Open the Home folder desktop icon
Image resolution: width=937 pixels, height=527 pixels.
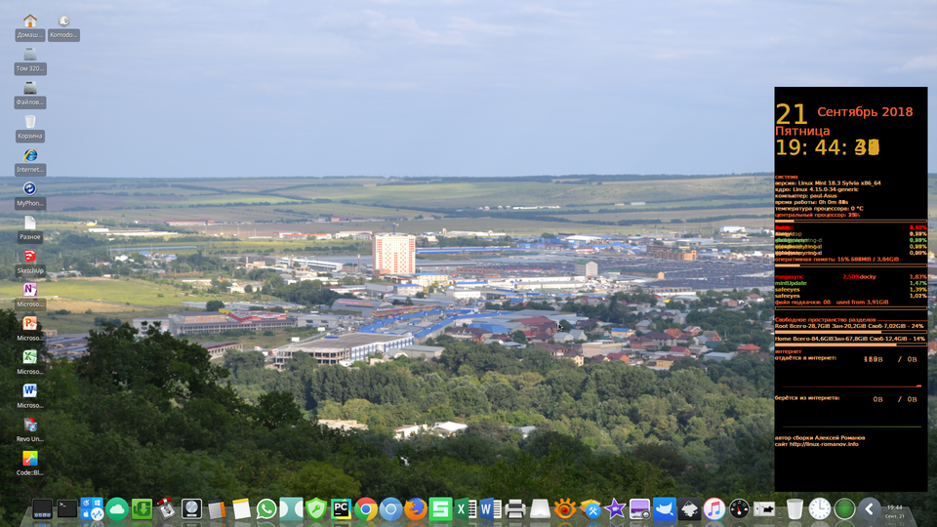pyautogui.click(x=30, y=21)
